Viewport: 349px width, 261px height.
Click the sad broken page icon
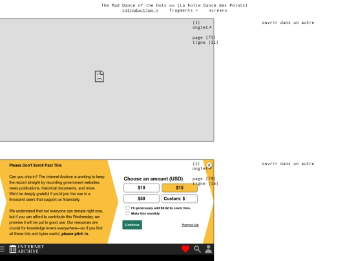click(x=100, y=76)
